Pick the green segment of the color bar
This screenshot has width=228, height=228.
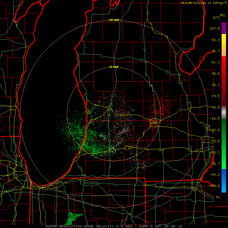[x=224, y=144]
